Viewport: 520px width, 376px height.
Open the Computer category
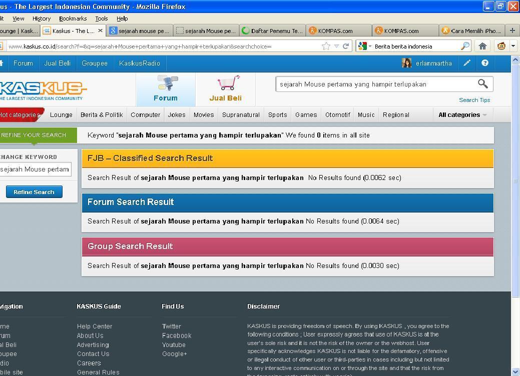tap(145, 115)
